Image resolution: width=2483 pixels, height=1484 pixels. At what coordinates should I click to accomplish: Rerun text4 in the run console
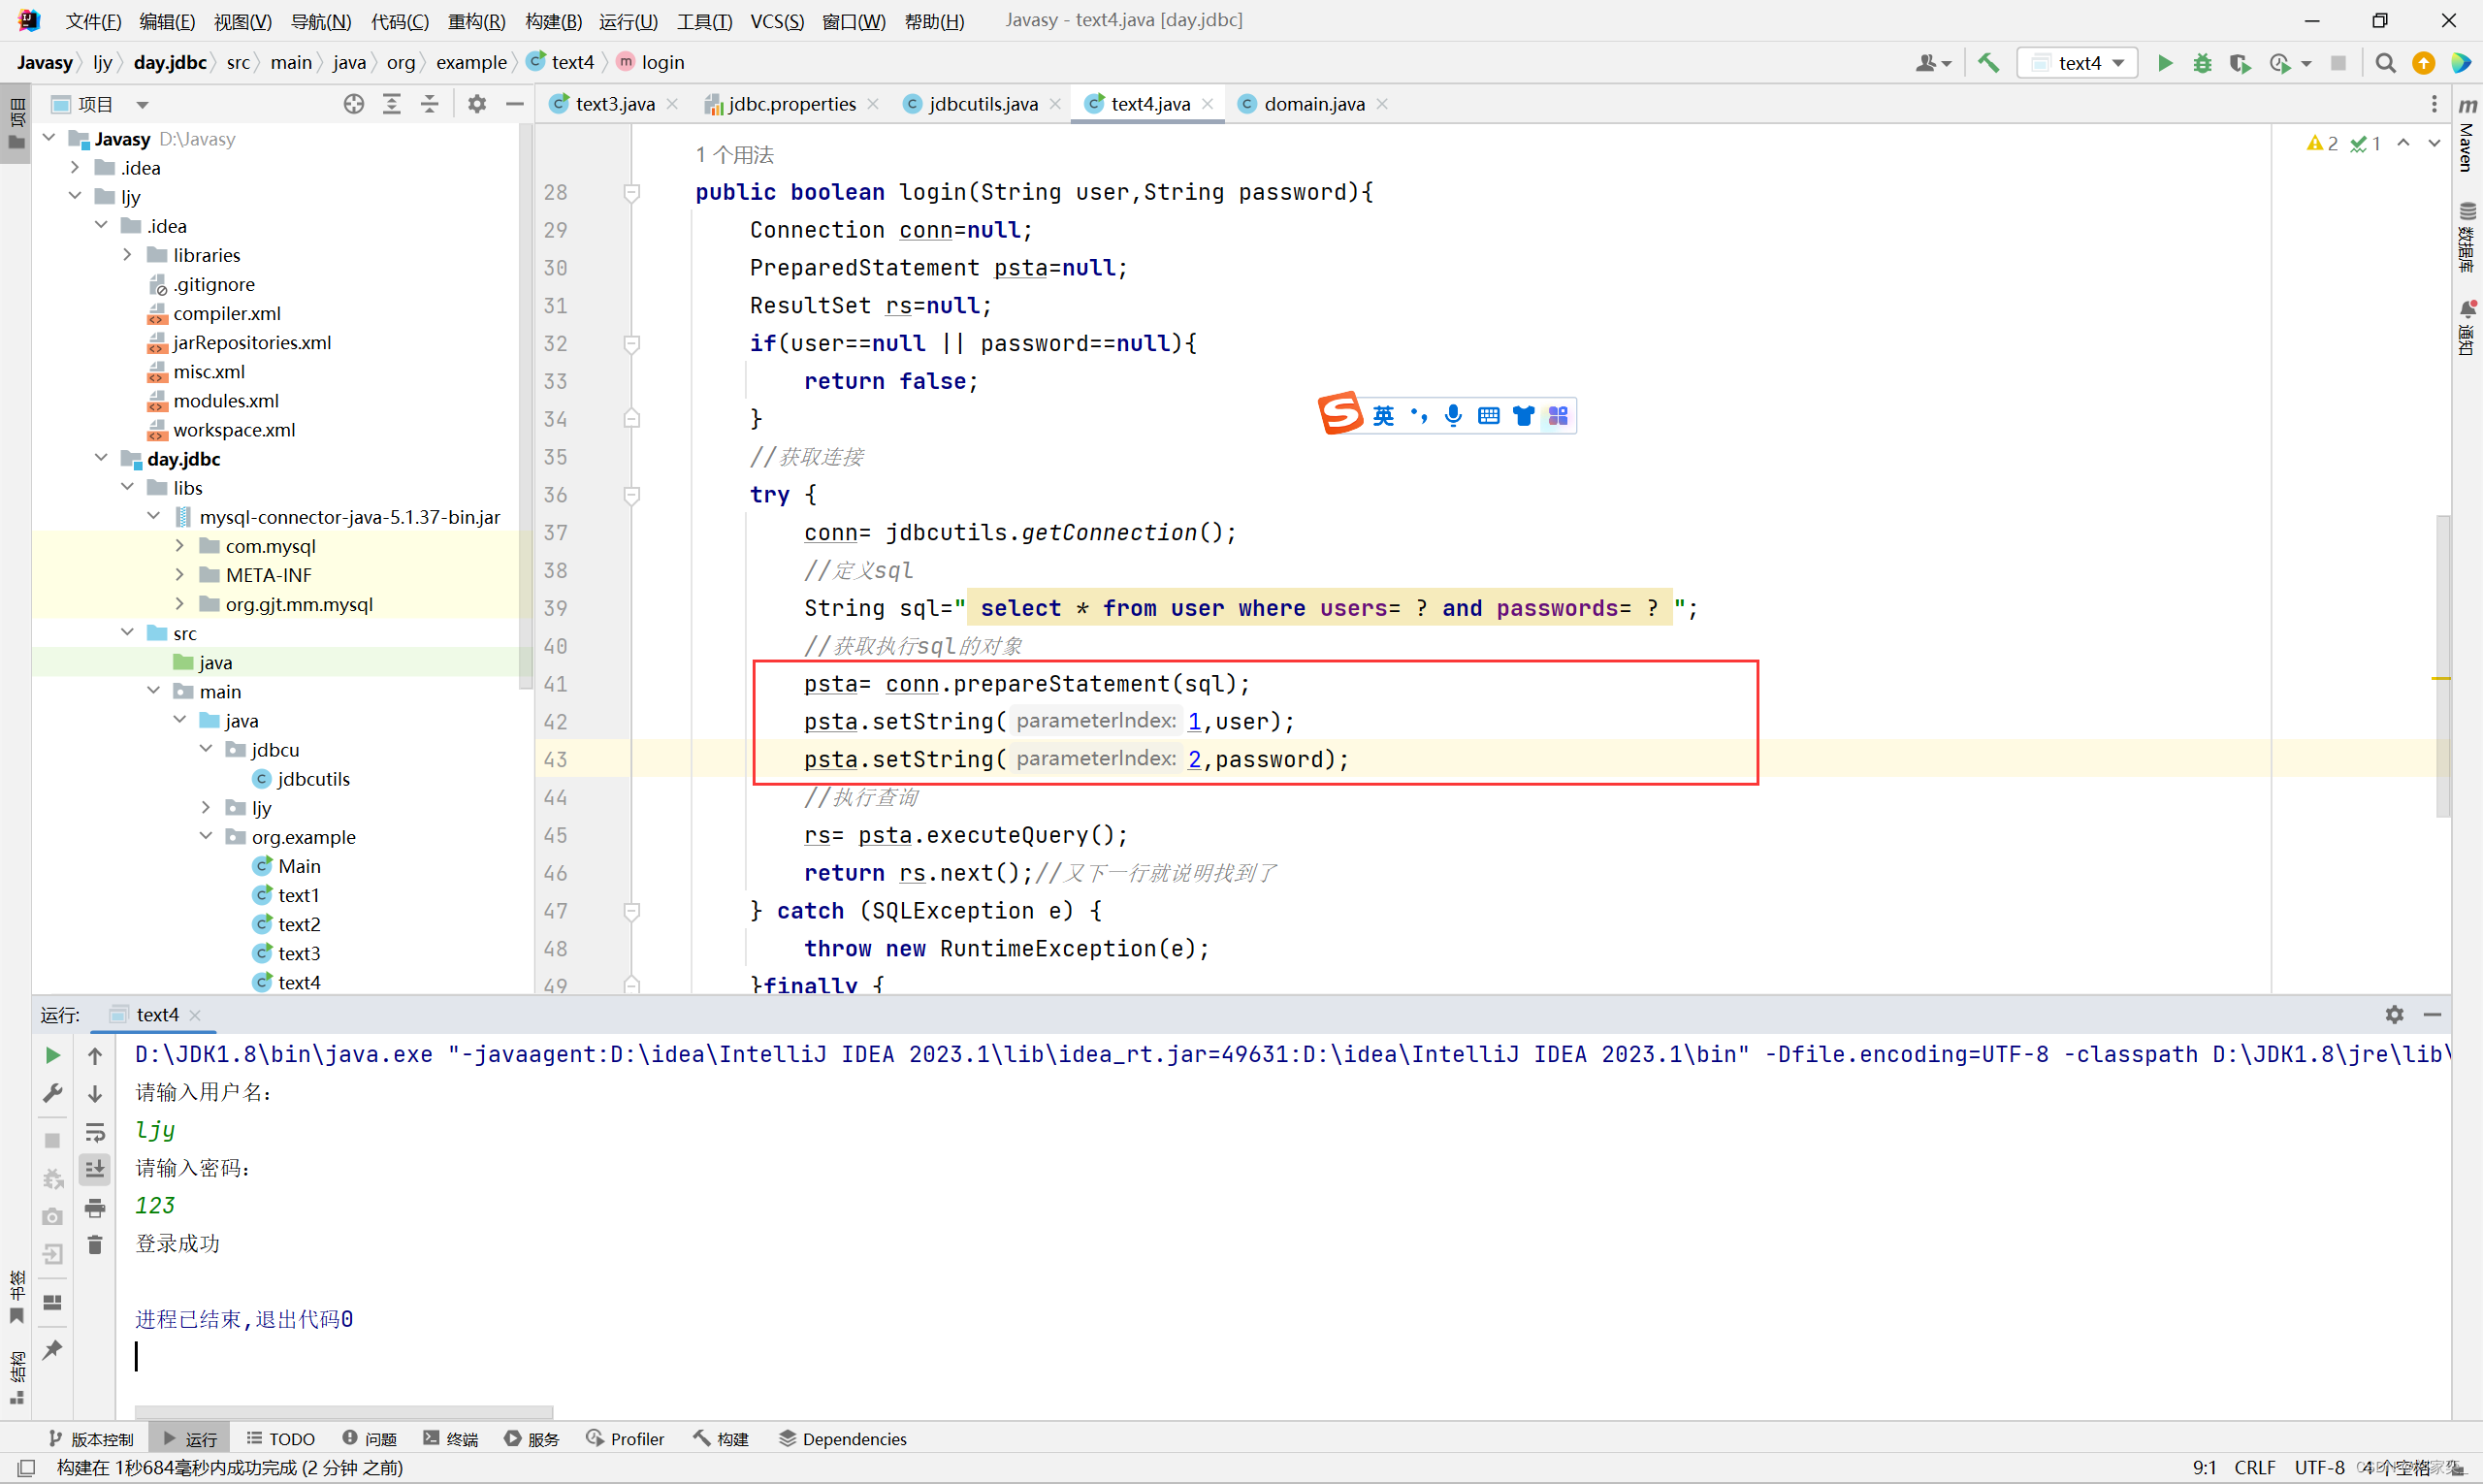coord(53,1055)
